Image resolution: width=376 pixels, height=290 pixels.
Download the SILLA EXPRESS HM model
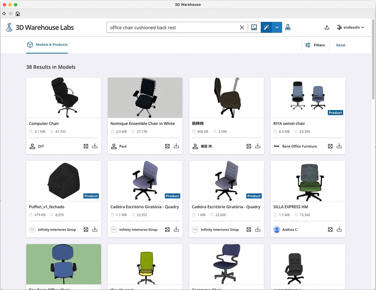coord(339,229)
